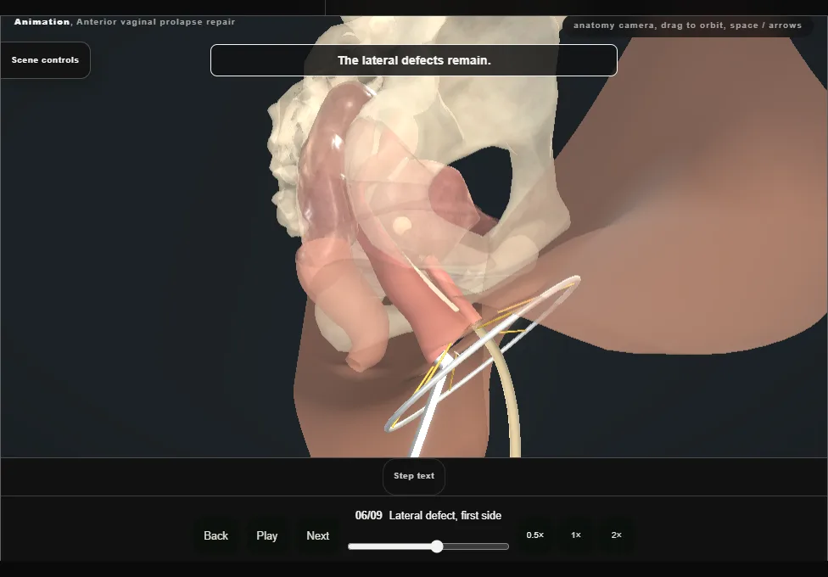Toggle the Step text button
Image resolution: width=828 pixels, height=577 pixels.
pyautogui.click(x=414, y=476)
